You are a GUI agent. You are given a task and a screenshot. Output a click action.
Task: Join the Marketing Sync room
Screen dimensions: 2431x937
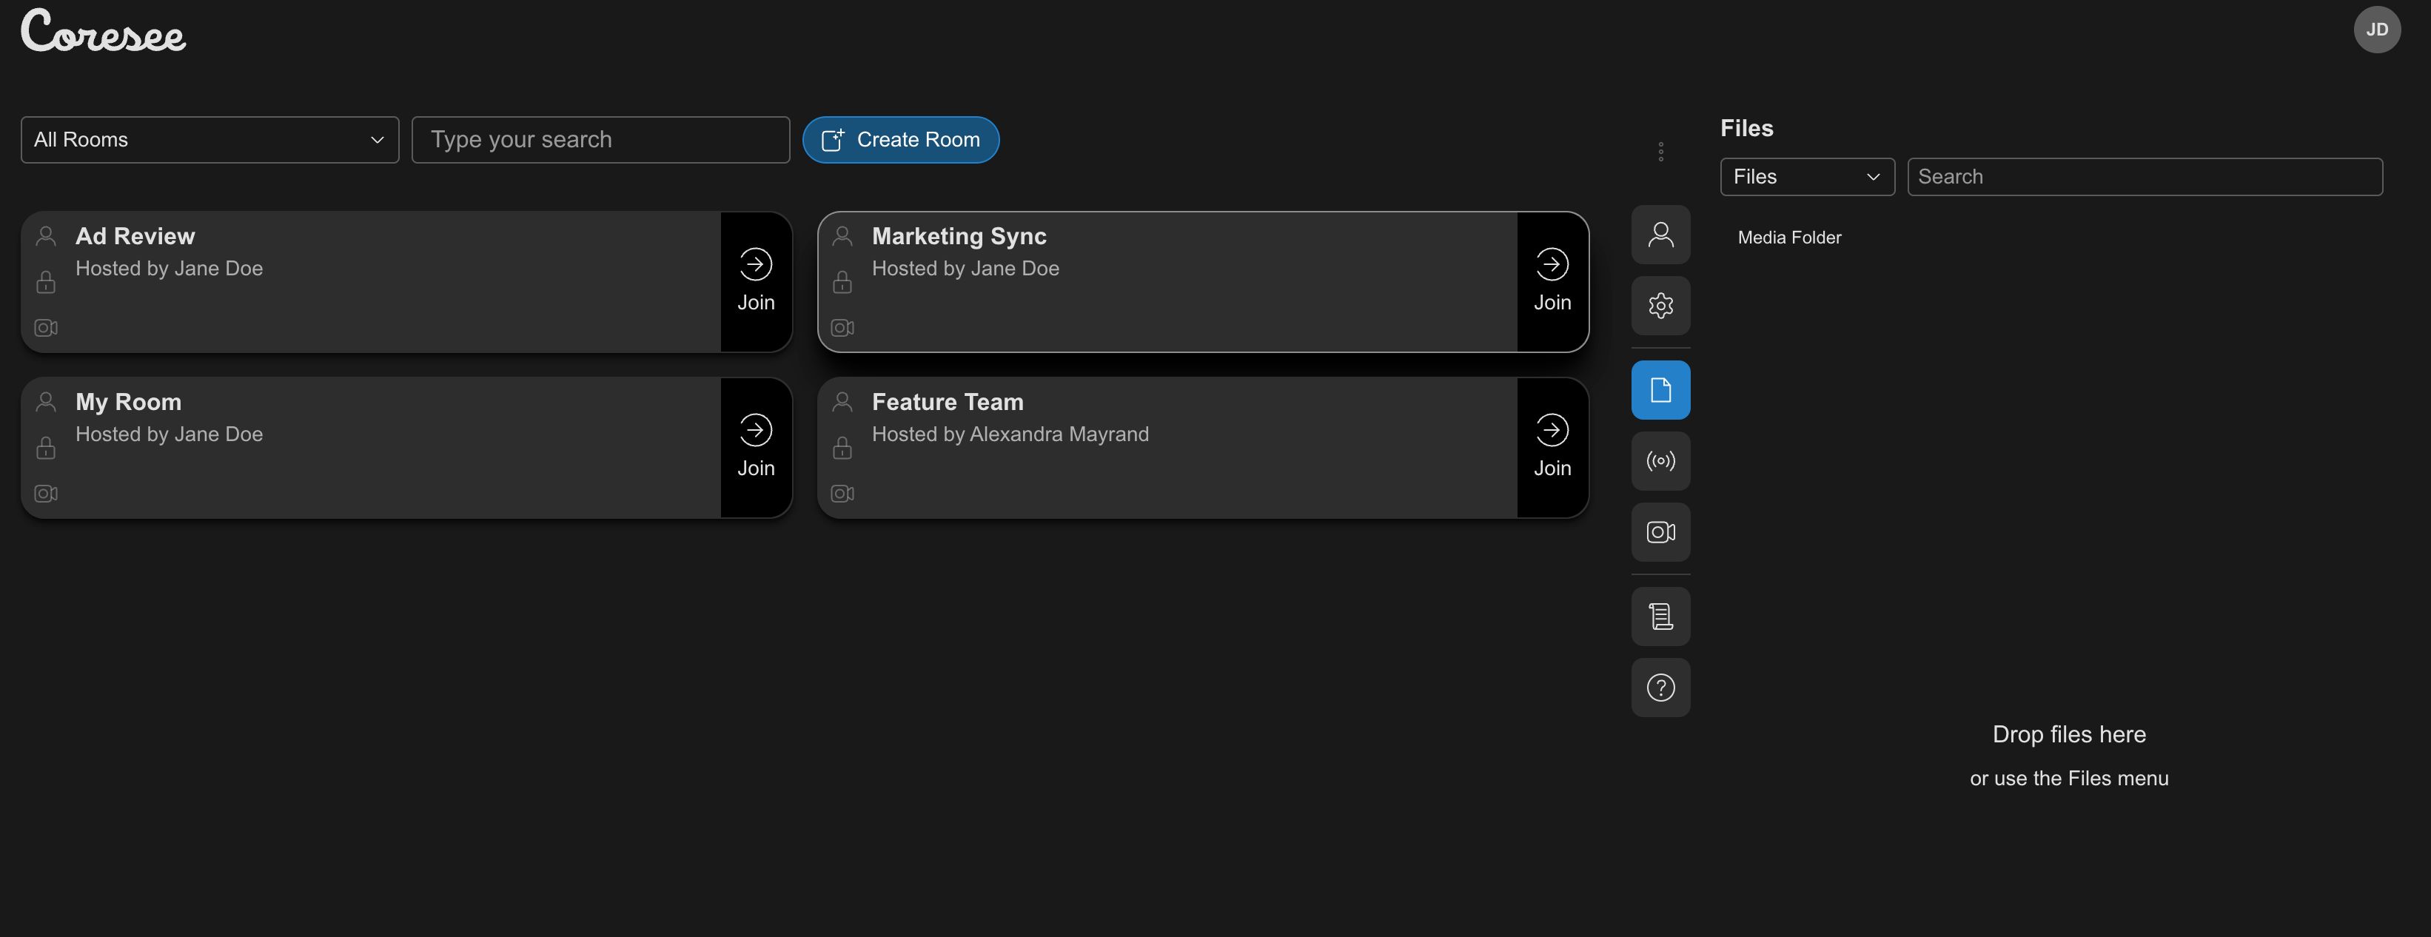pos(1552,282)
